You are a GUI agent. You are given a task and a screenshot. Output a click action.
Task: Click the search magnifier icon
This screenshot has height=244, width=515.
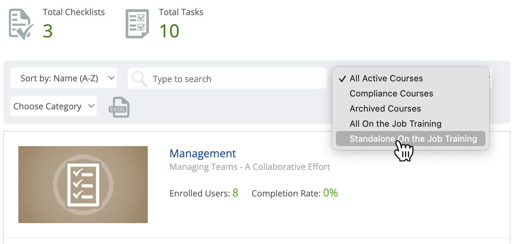[140, 78]
